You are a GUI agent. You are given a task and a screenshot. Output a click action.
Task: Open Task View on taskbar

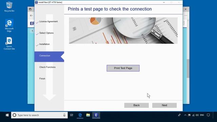(72, 115)
